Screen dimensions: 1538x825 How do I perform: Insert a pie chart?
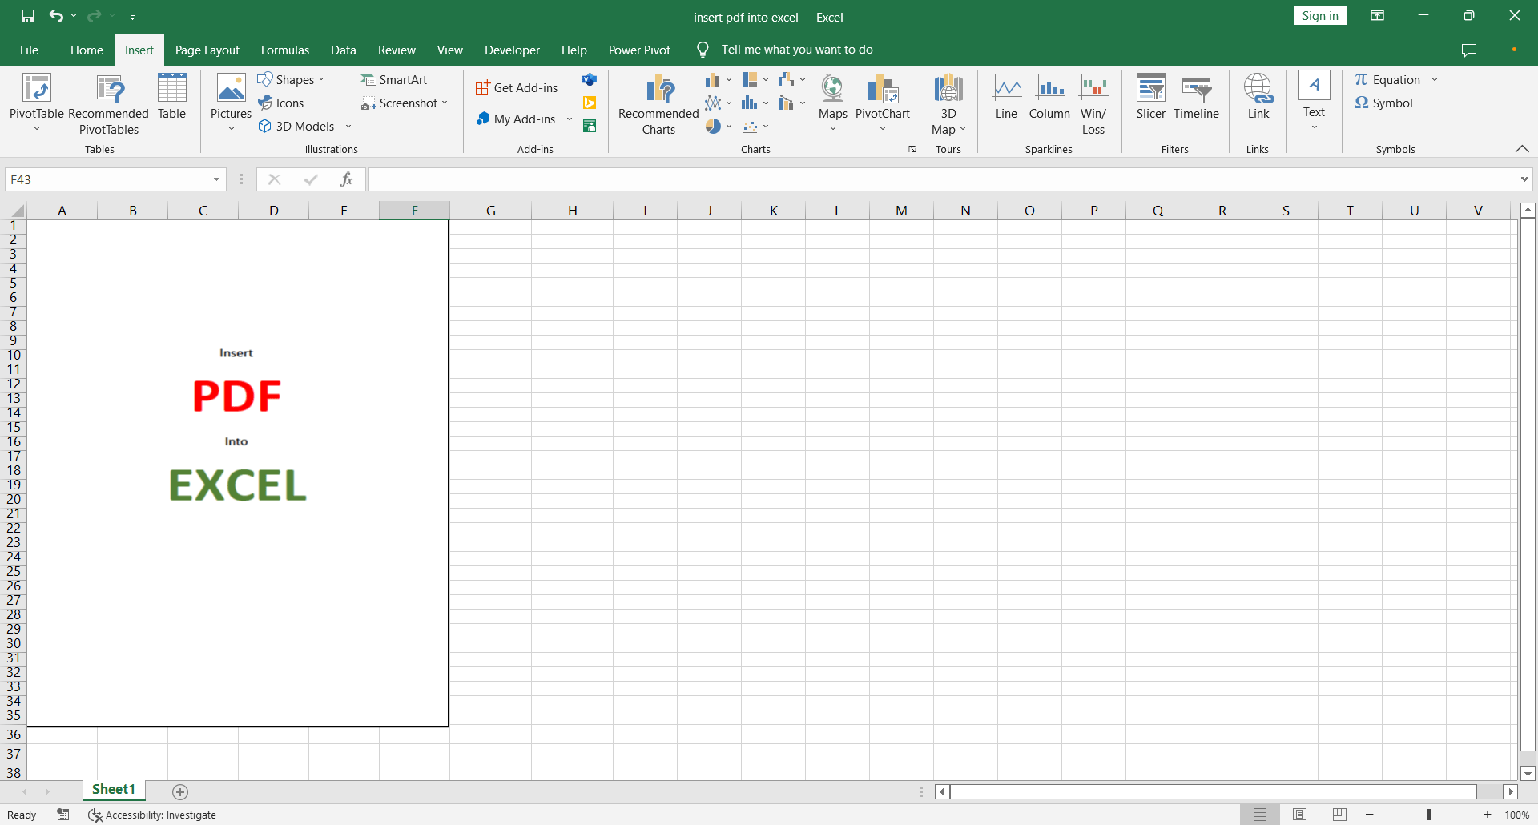(x=715, y=126)
